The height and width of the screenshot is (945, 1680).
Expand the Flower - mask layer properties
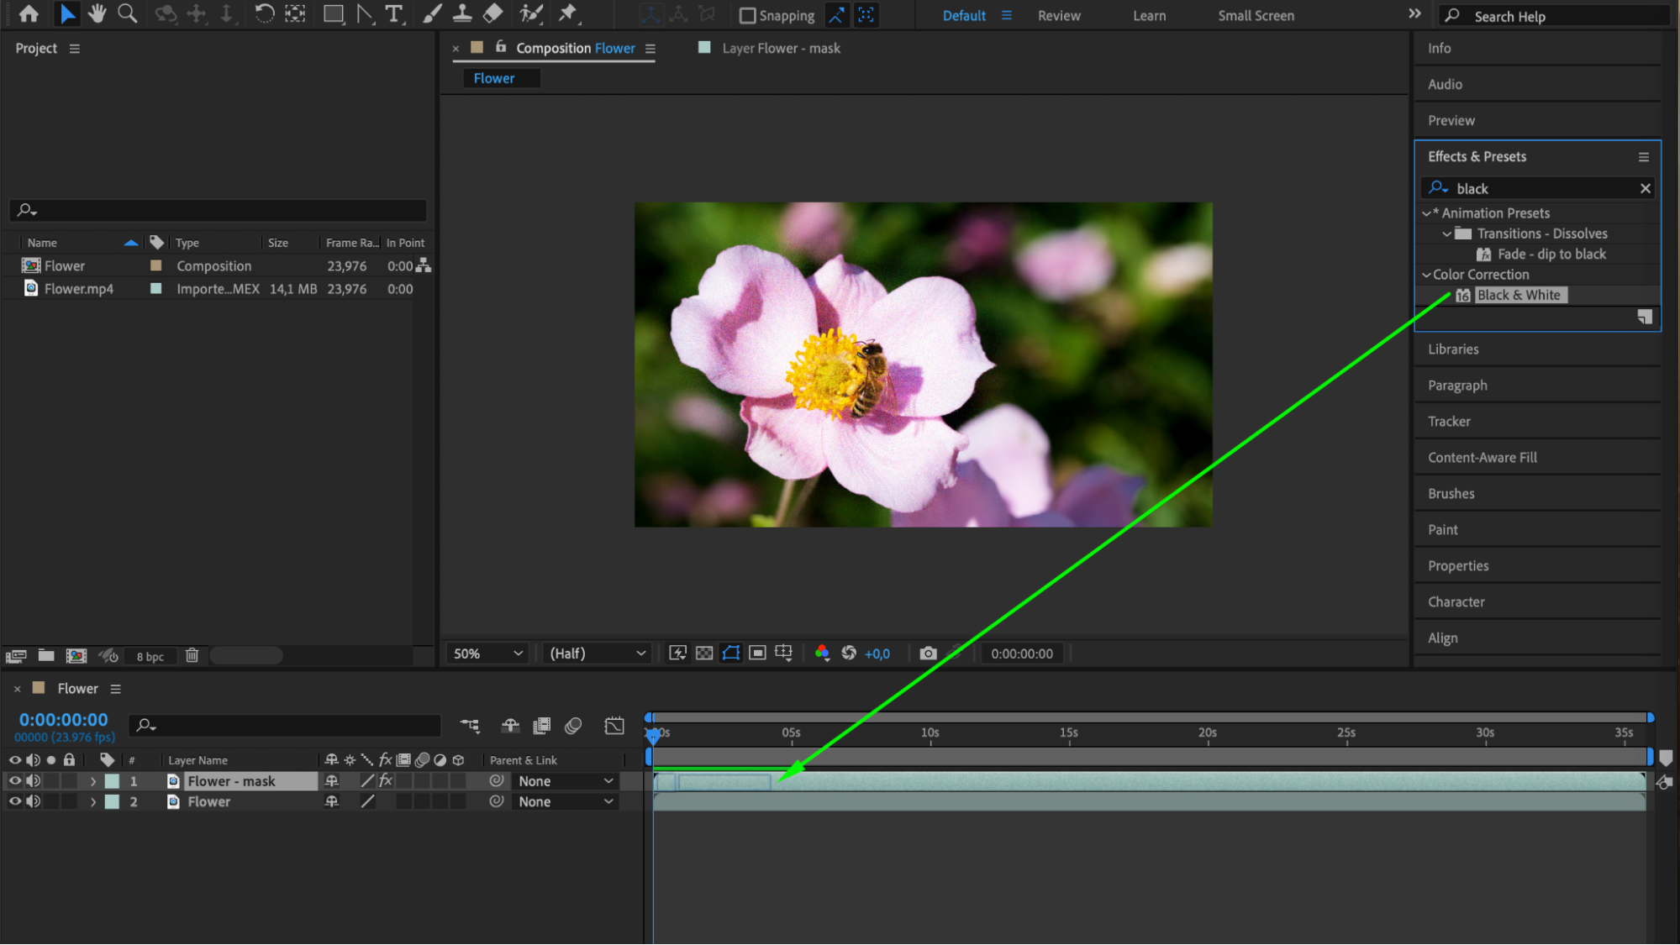93,781
